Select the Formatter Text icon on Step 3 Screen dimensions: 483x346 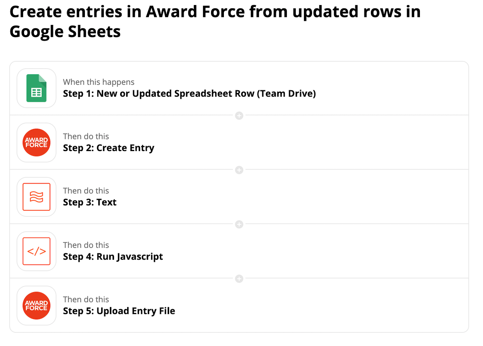[36, 197]
